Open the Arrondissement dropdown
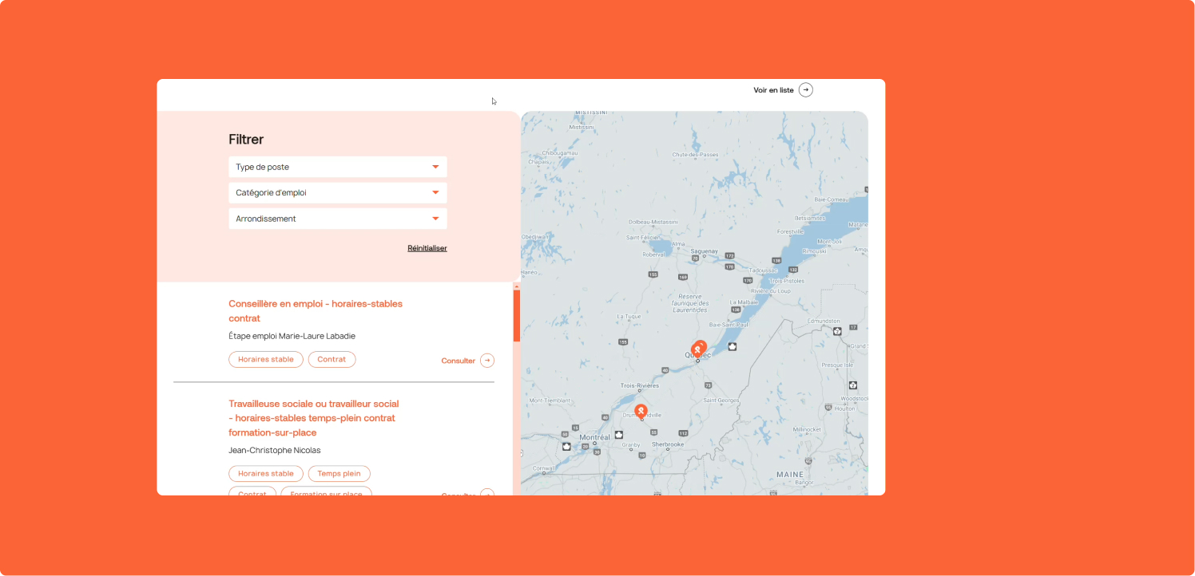This screenshot has width=1195, height=576. pyautogui.click(x=337, y=219)
